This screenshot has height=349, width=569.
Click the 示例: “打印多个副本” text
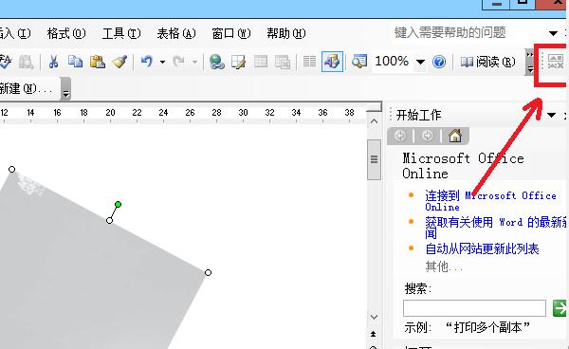467,327
